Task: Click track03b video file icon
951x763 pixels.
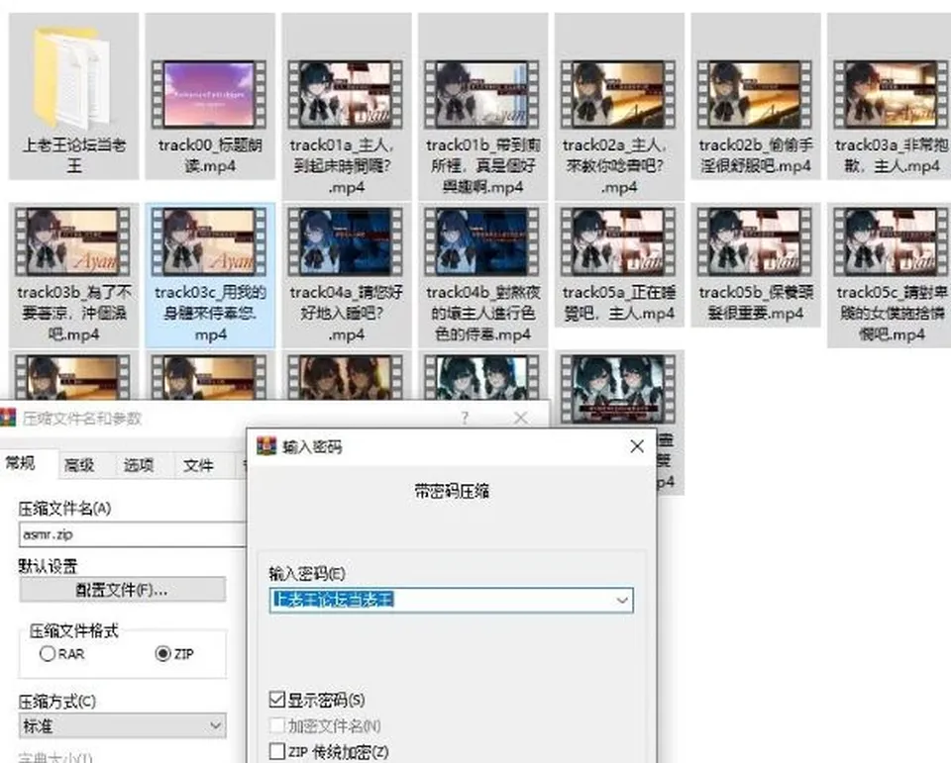Action: point(73,241)
